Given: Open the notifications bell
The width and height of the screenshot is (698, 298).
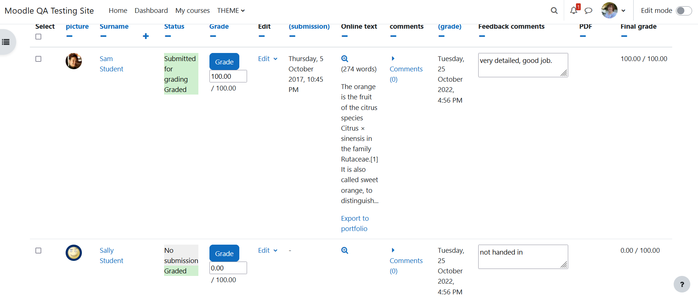Looking at the screenshot, I should tap(574, 11).
